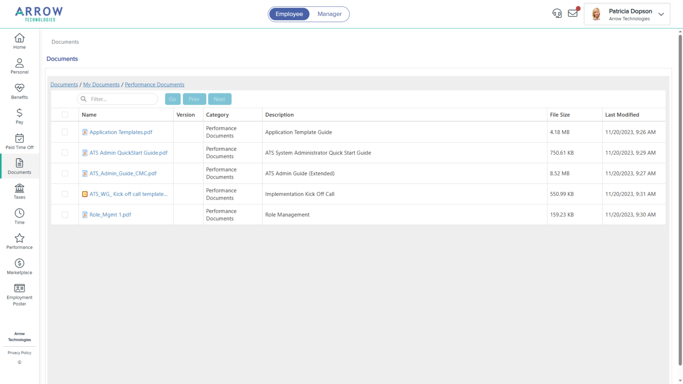
Task: Open the messages envelope icon
Action: pos(573,13)
